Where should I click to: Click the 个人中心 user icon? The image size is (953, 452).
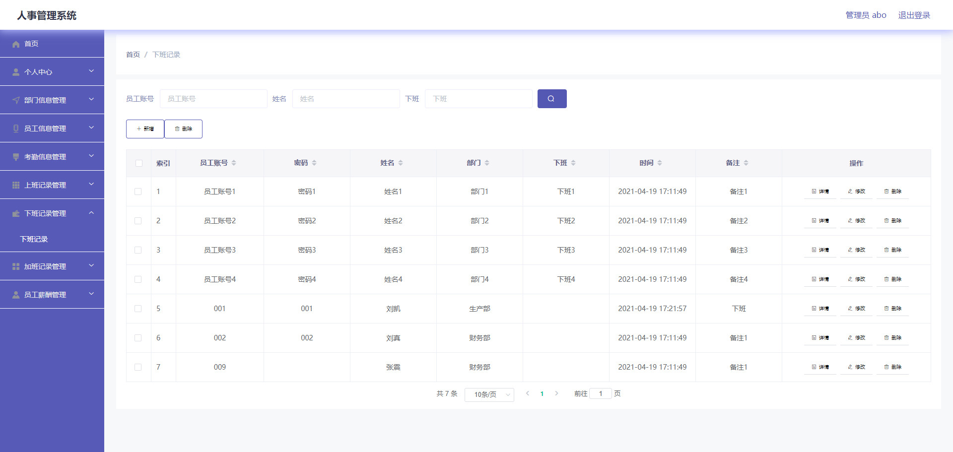(x=16, y=72)
